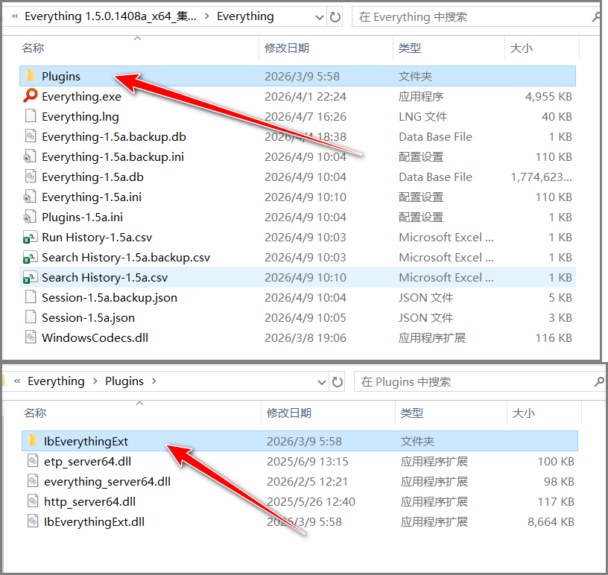This screenshot has height=575, width=608.
Task: Click the Plugins-1.5a.ini gear icon
Action: pos(30,217)
